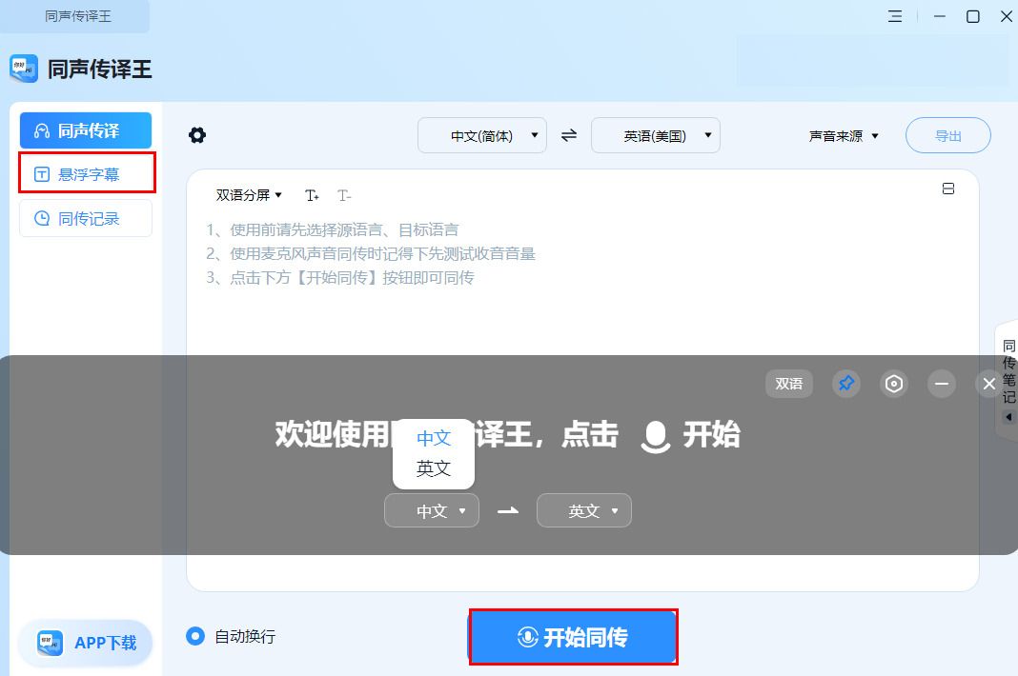Open the 英文 target dropdown on the subtitle bar

[x=583, y=510]
